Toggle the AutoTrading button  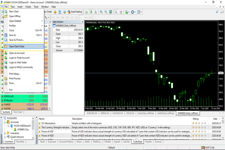[x=75, y=12]
